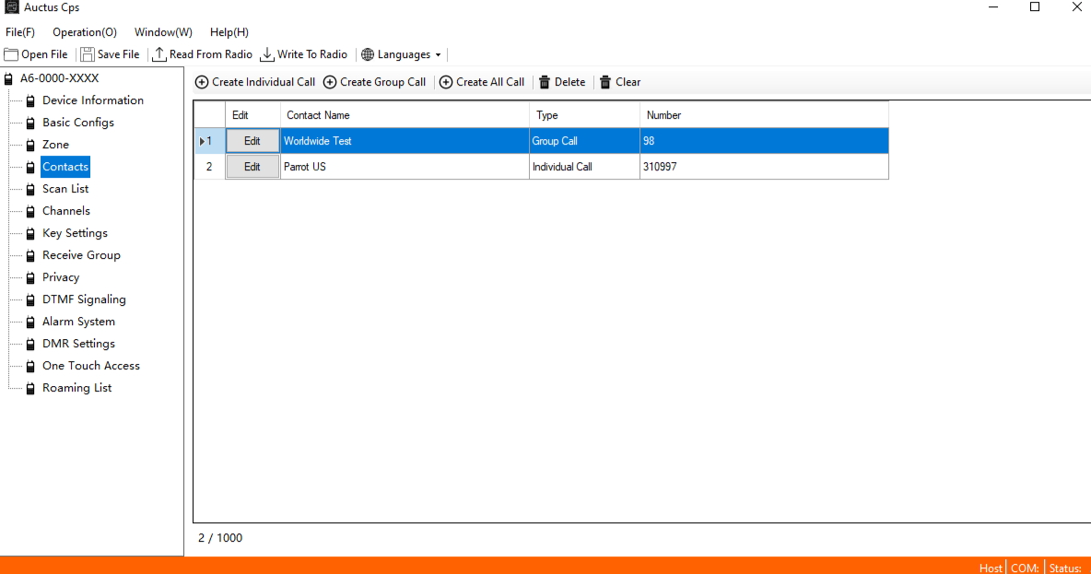This screenshot has height=574, width=1091.
Task: Open the Operation menu
Action: [85, 32]
